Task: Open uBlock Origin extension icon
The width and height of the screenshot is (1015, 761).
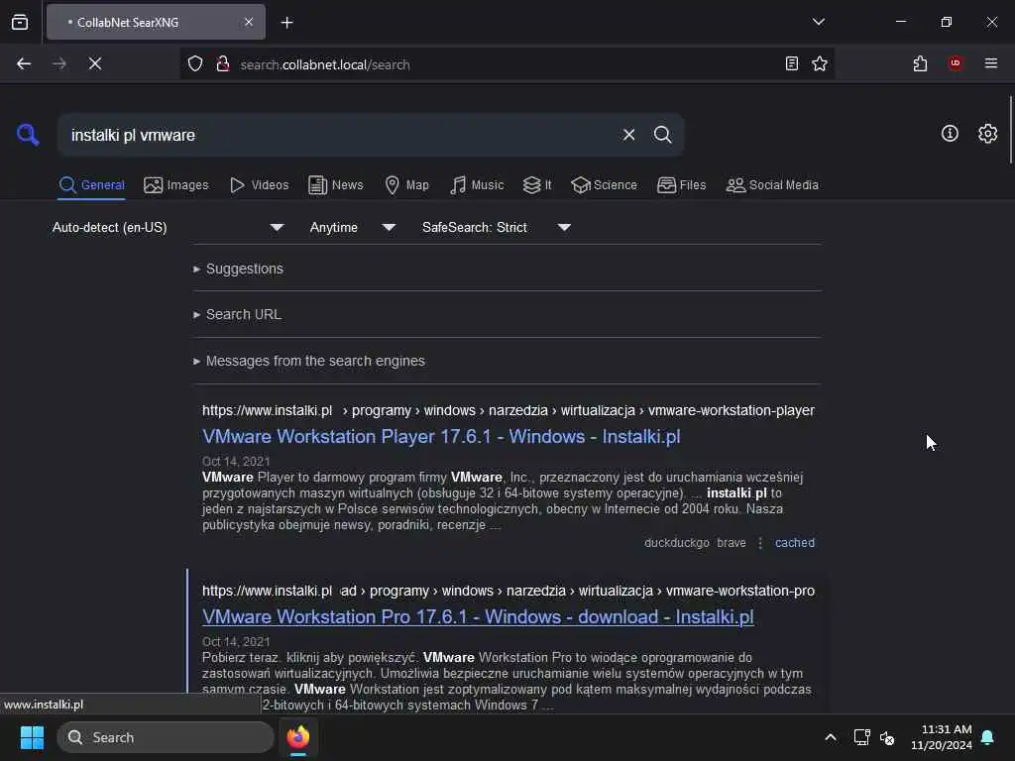Action: (x=955, y=63)
